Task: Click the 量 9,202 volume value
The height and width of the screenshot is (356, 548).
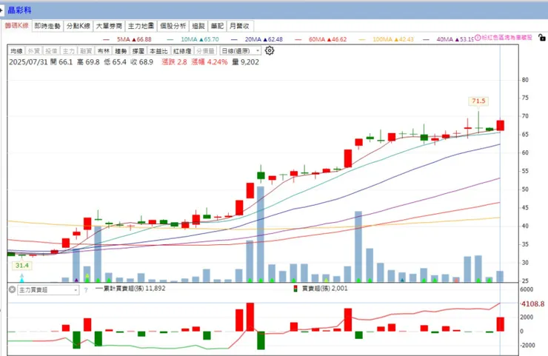Action: (x=245, y=62)
